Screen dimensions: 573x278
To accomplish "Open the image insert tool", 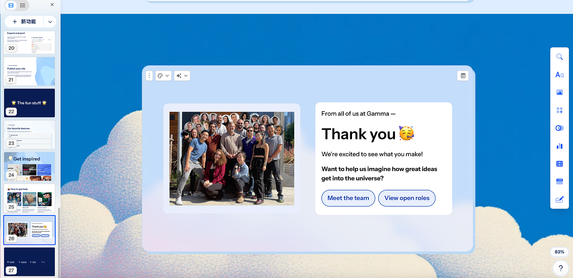I will coord(559,92).
